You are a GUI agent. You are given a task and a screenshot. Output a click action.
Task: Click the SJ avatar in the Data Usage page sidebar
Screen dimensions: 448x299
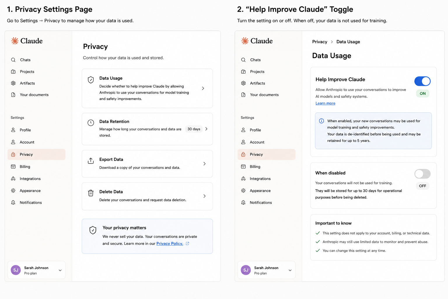pyautogui.click(x=246, y=270)
